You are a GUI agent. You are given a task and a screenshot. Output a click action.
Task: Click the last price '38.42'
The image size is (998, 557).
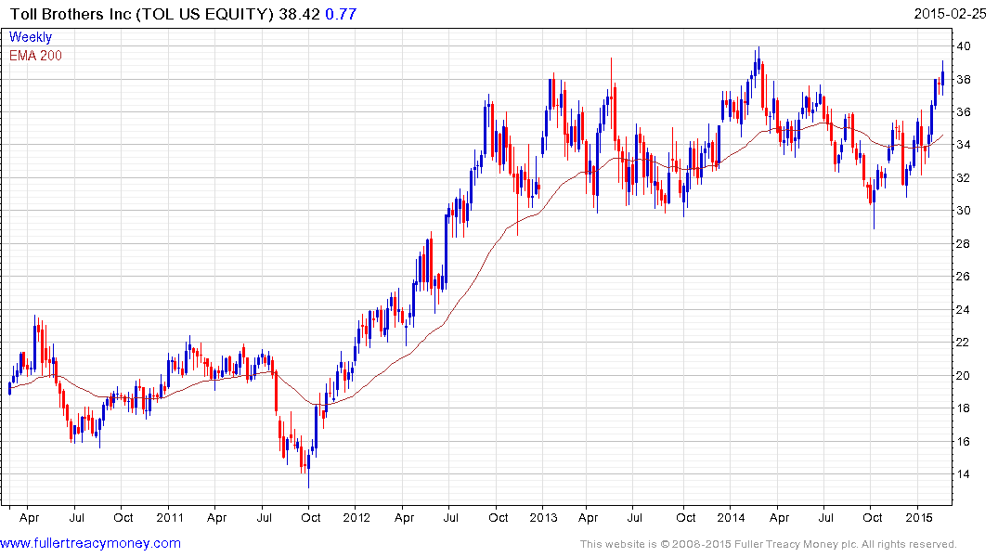coord(299,14)
